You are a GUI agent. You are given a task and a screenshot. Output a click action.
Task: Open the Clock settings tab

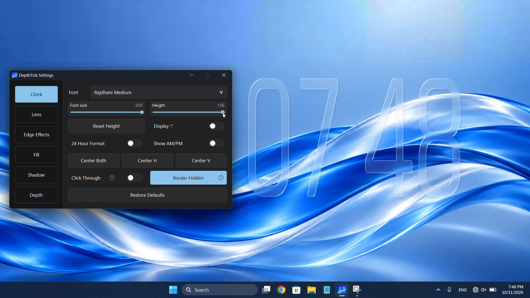pos(36,94)
